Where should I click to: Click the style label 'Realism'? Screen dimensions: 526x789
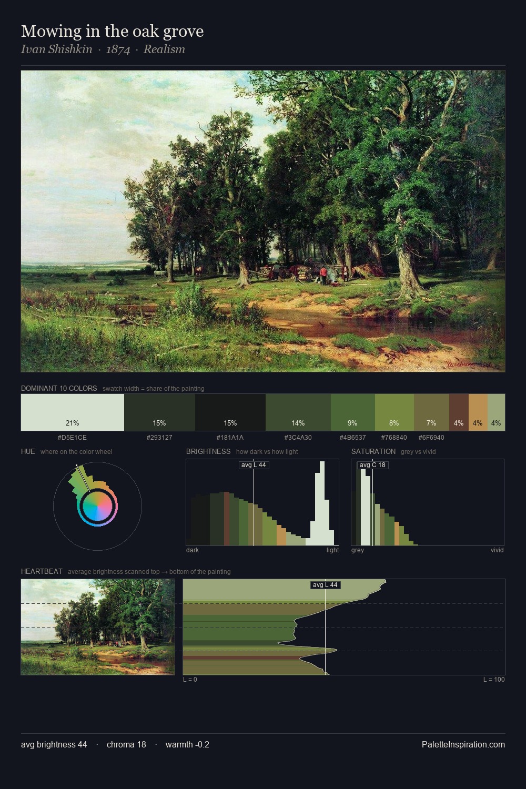164,49
